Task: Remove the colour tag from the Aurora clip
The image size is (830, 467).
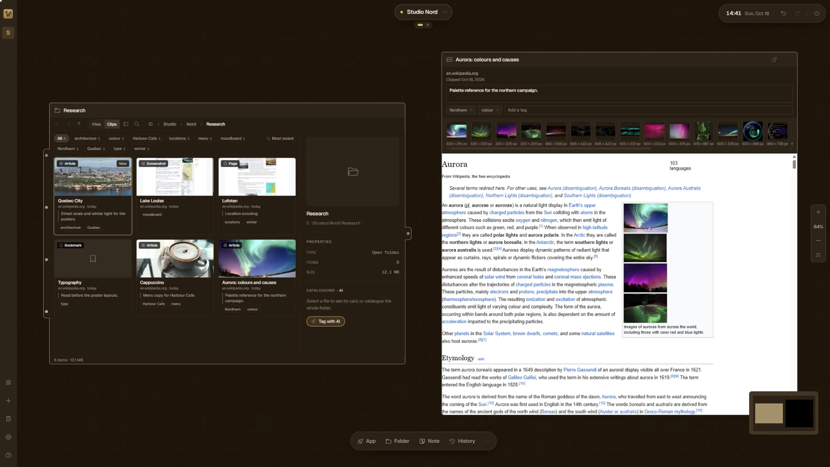Action: 497,110
